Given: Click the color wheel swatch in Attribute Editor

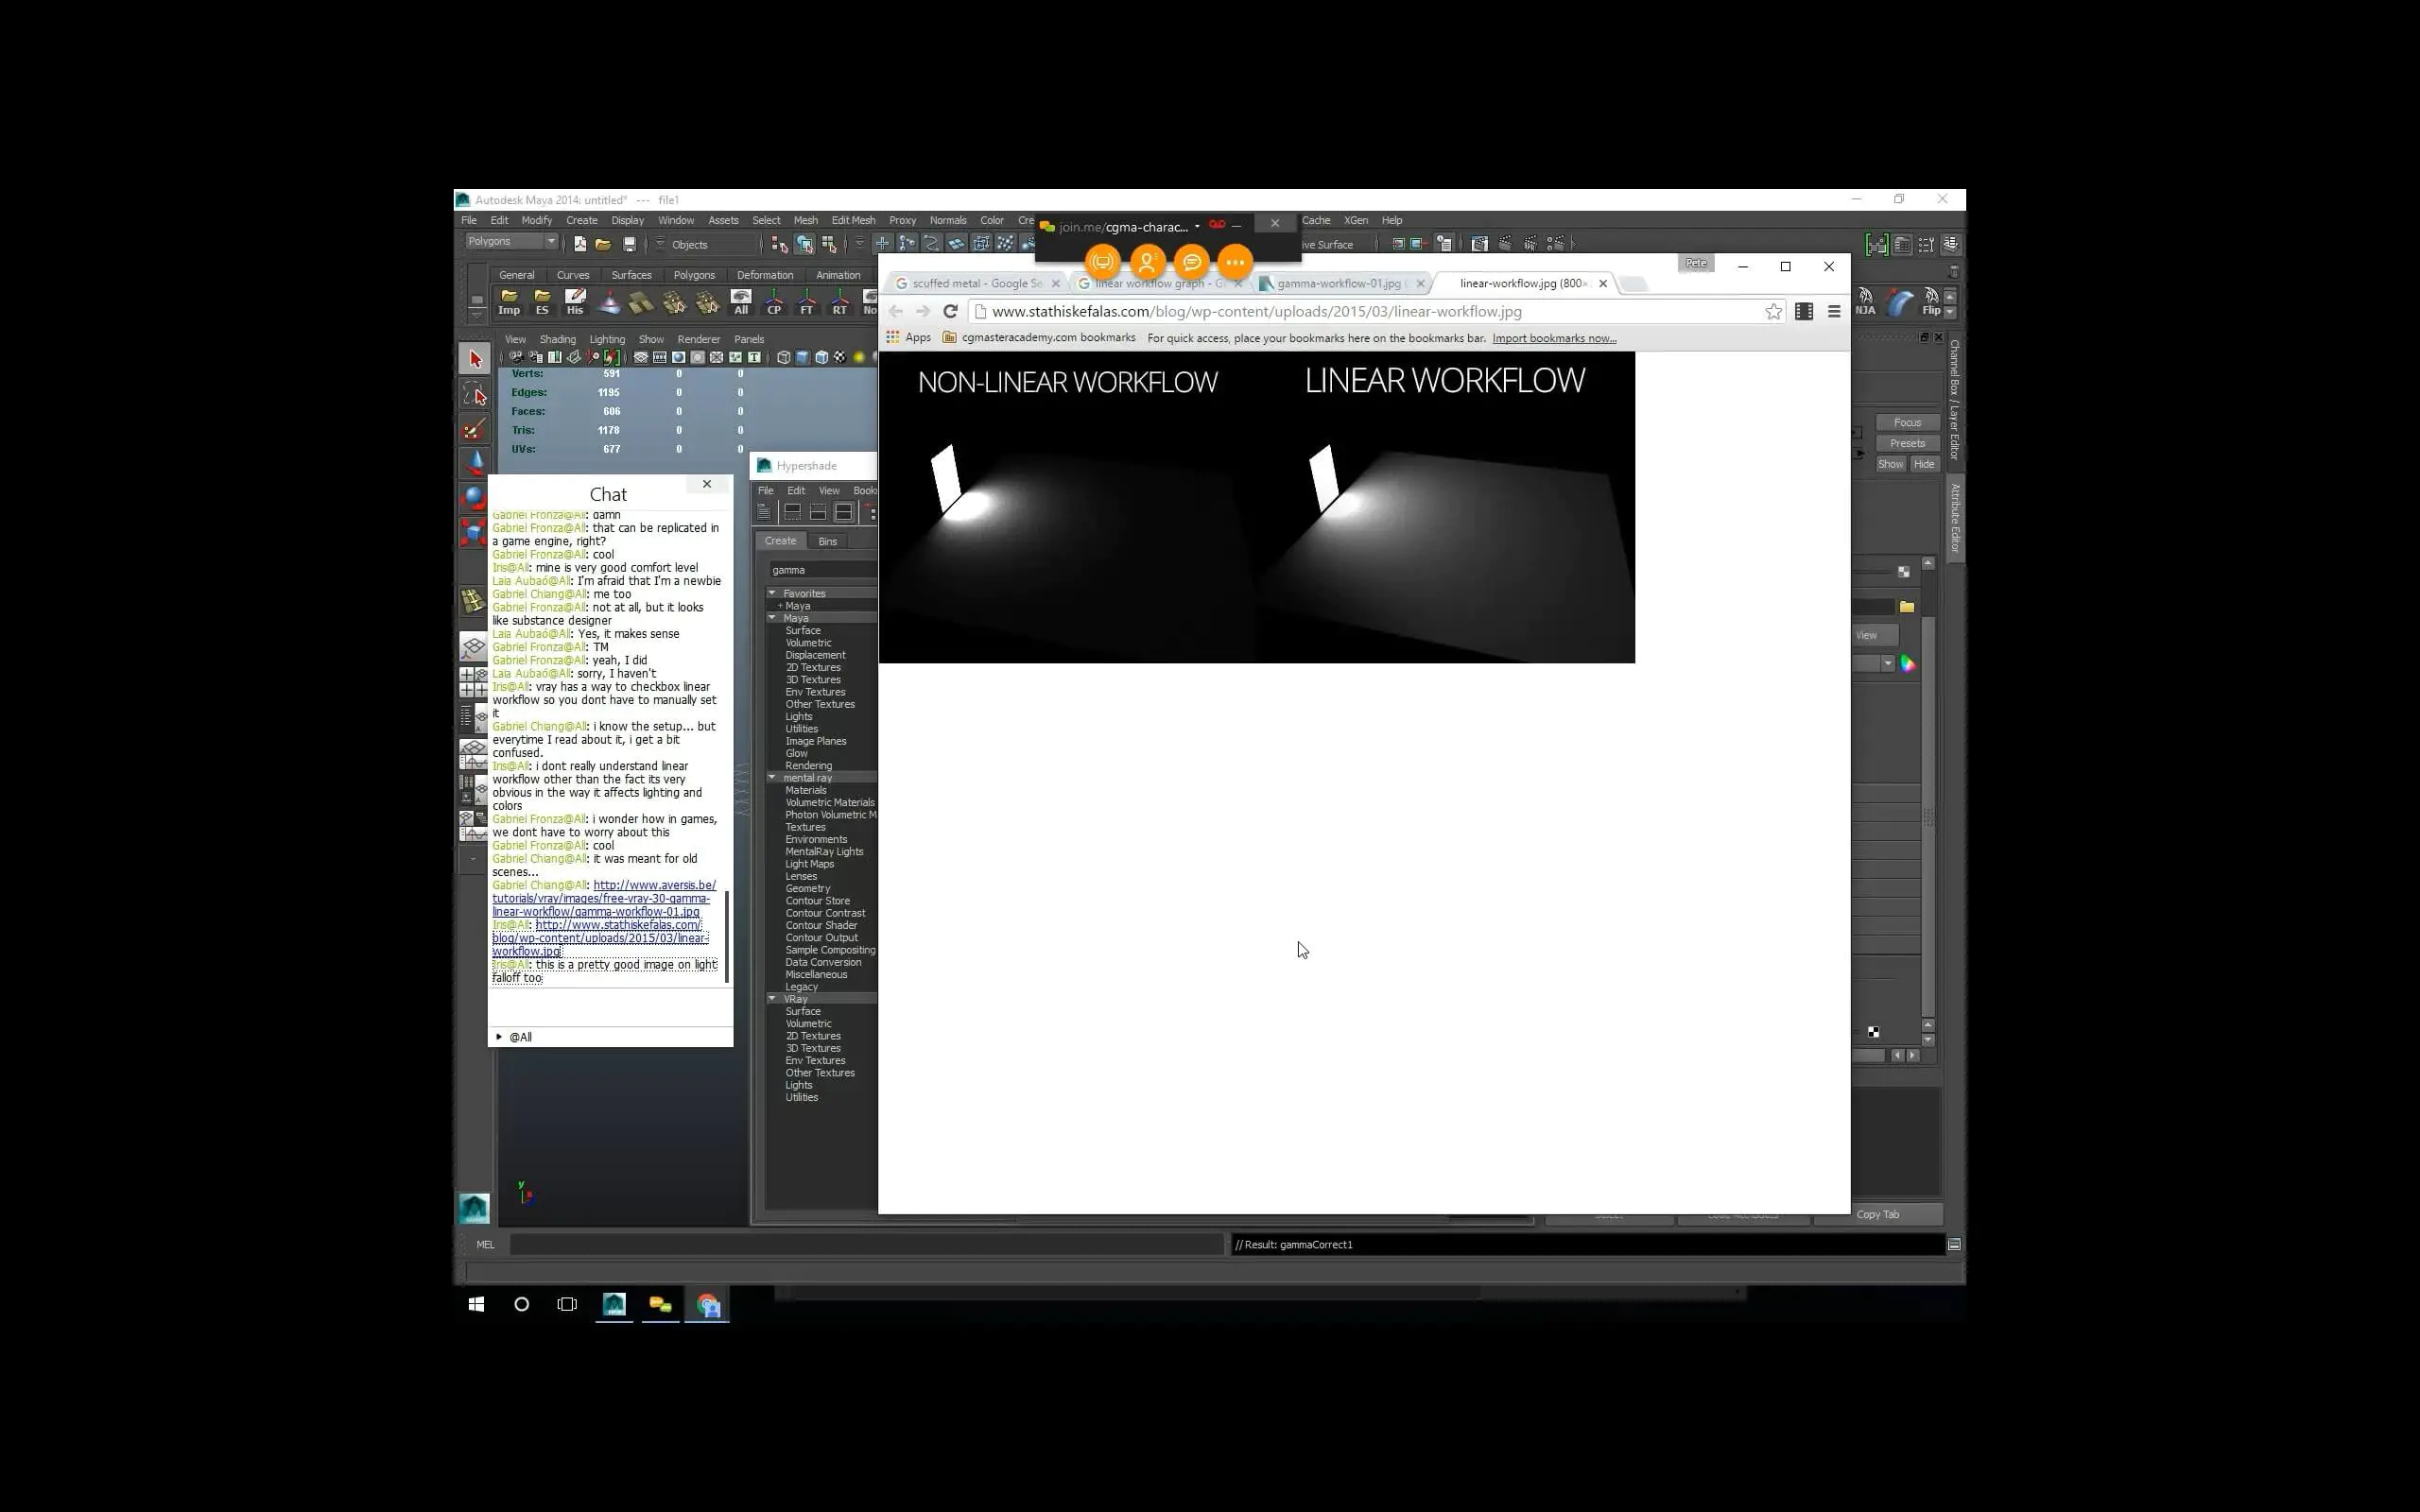Looking at the screenshot, I should 1908,663.
